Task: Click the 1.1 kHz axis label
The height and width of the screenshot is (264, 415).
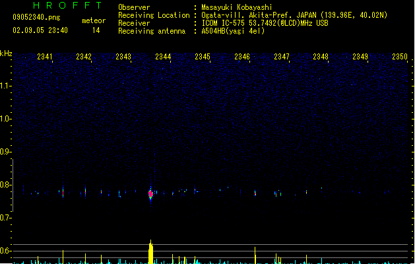Action: pyautogui.click(x=5, y=86)
